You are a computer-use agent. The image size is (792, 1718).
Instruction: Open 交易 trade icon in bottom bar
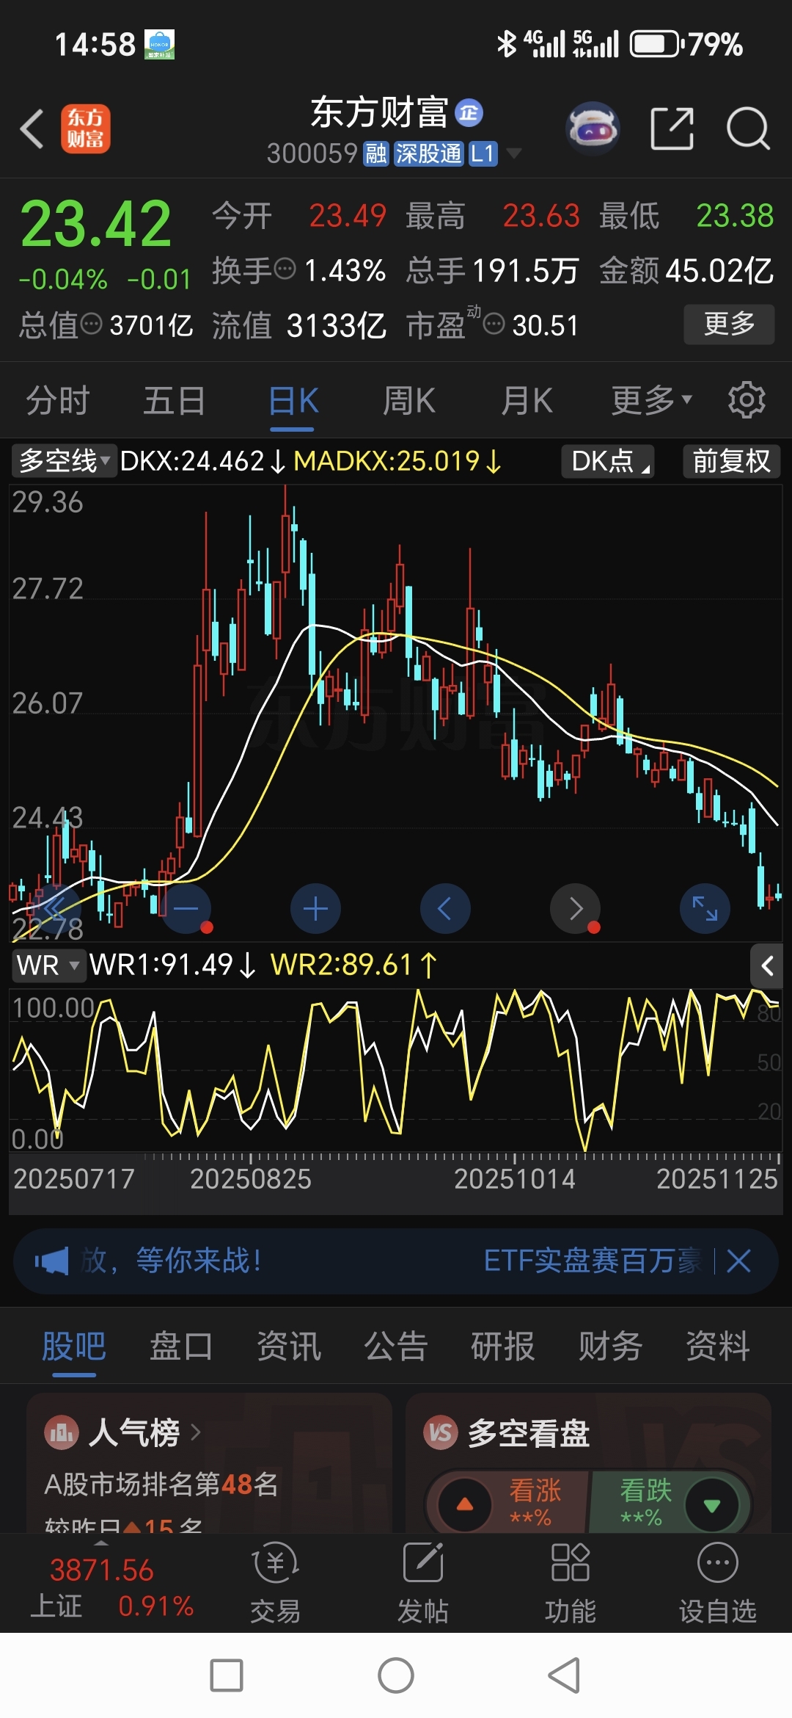[x=276, y=1582]
